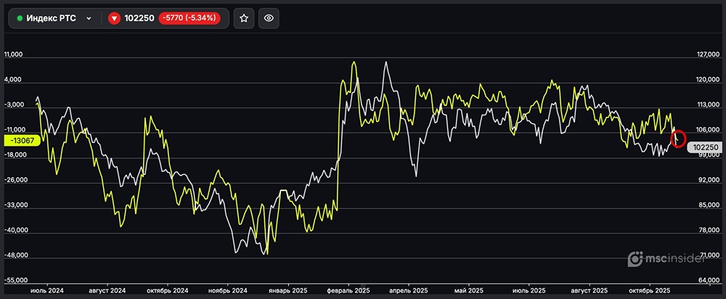
Task: Click the -40,000 left axis value
Action: tap(15, 230)
